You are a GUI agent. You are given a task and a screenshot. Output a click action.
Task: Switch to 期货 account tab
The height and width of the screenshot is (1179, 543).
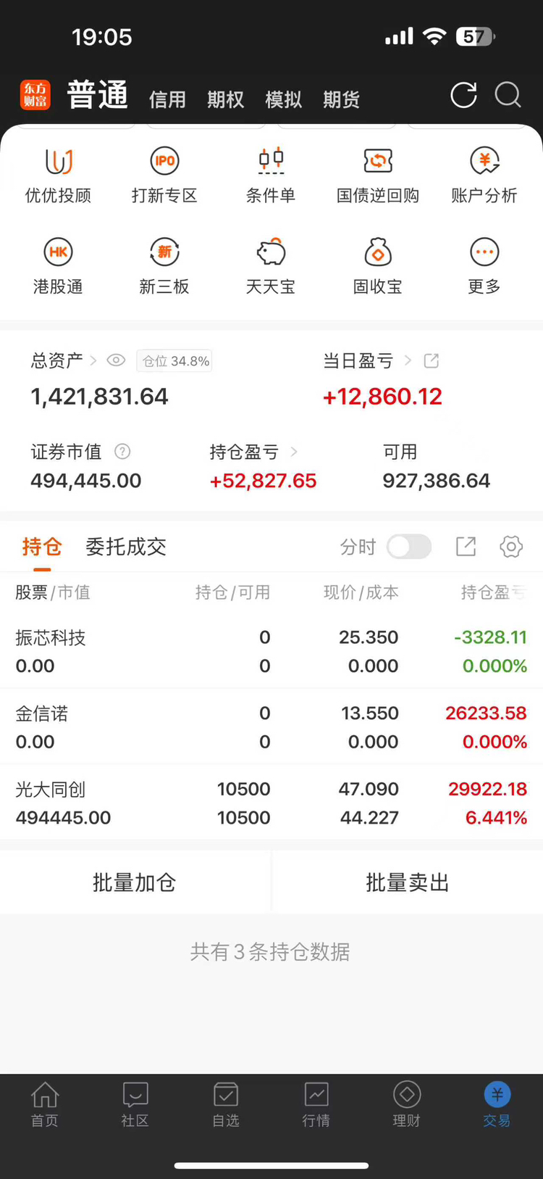[x=341, y=99]
